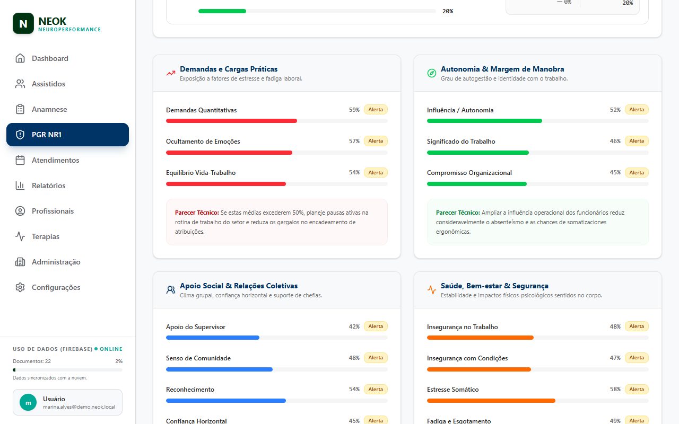Select the PGR NR1 menu item

pos(67,135)
